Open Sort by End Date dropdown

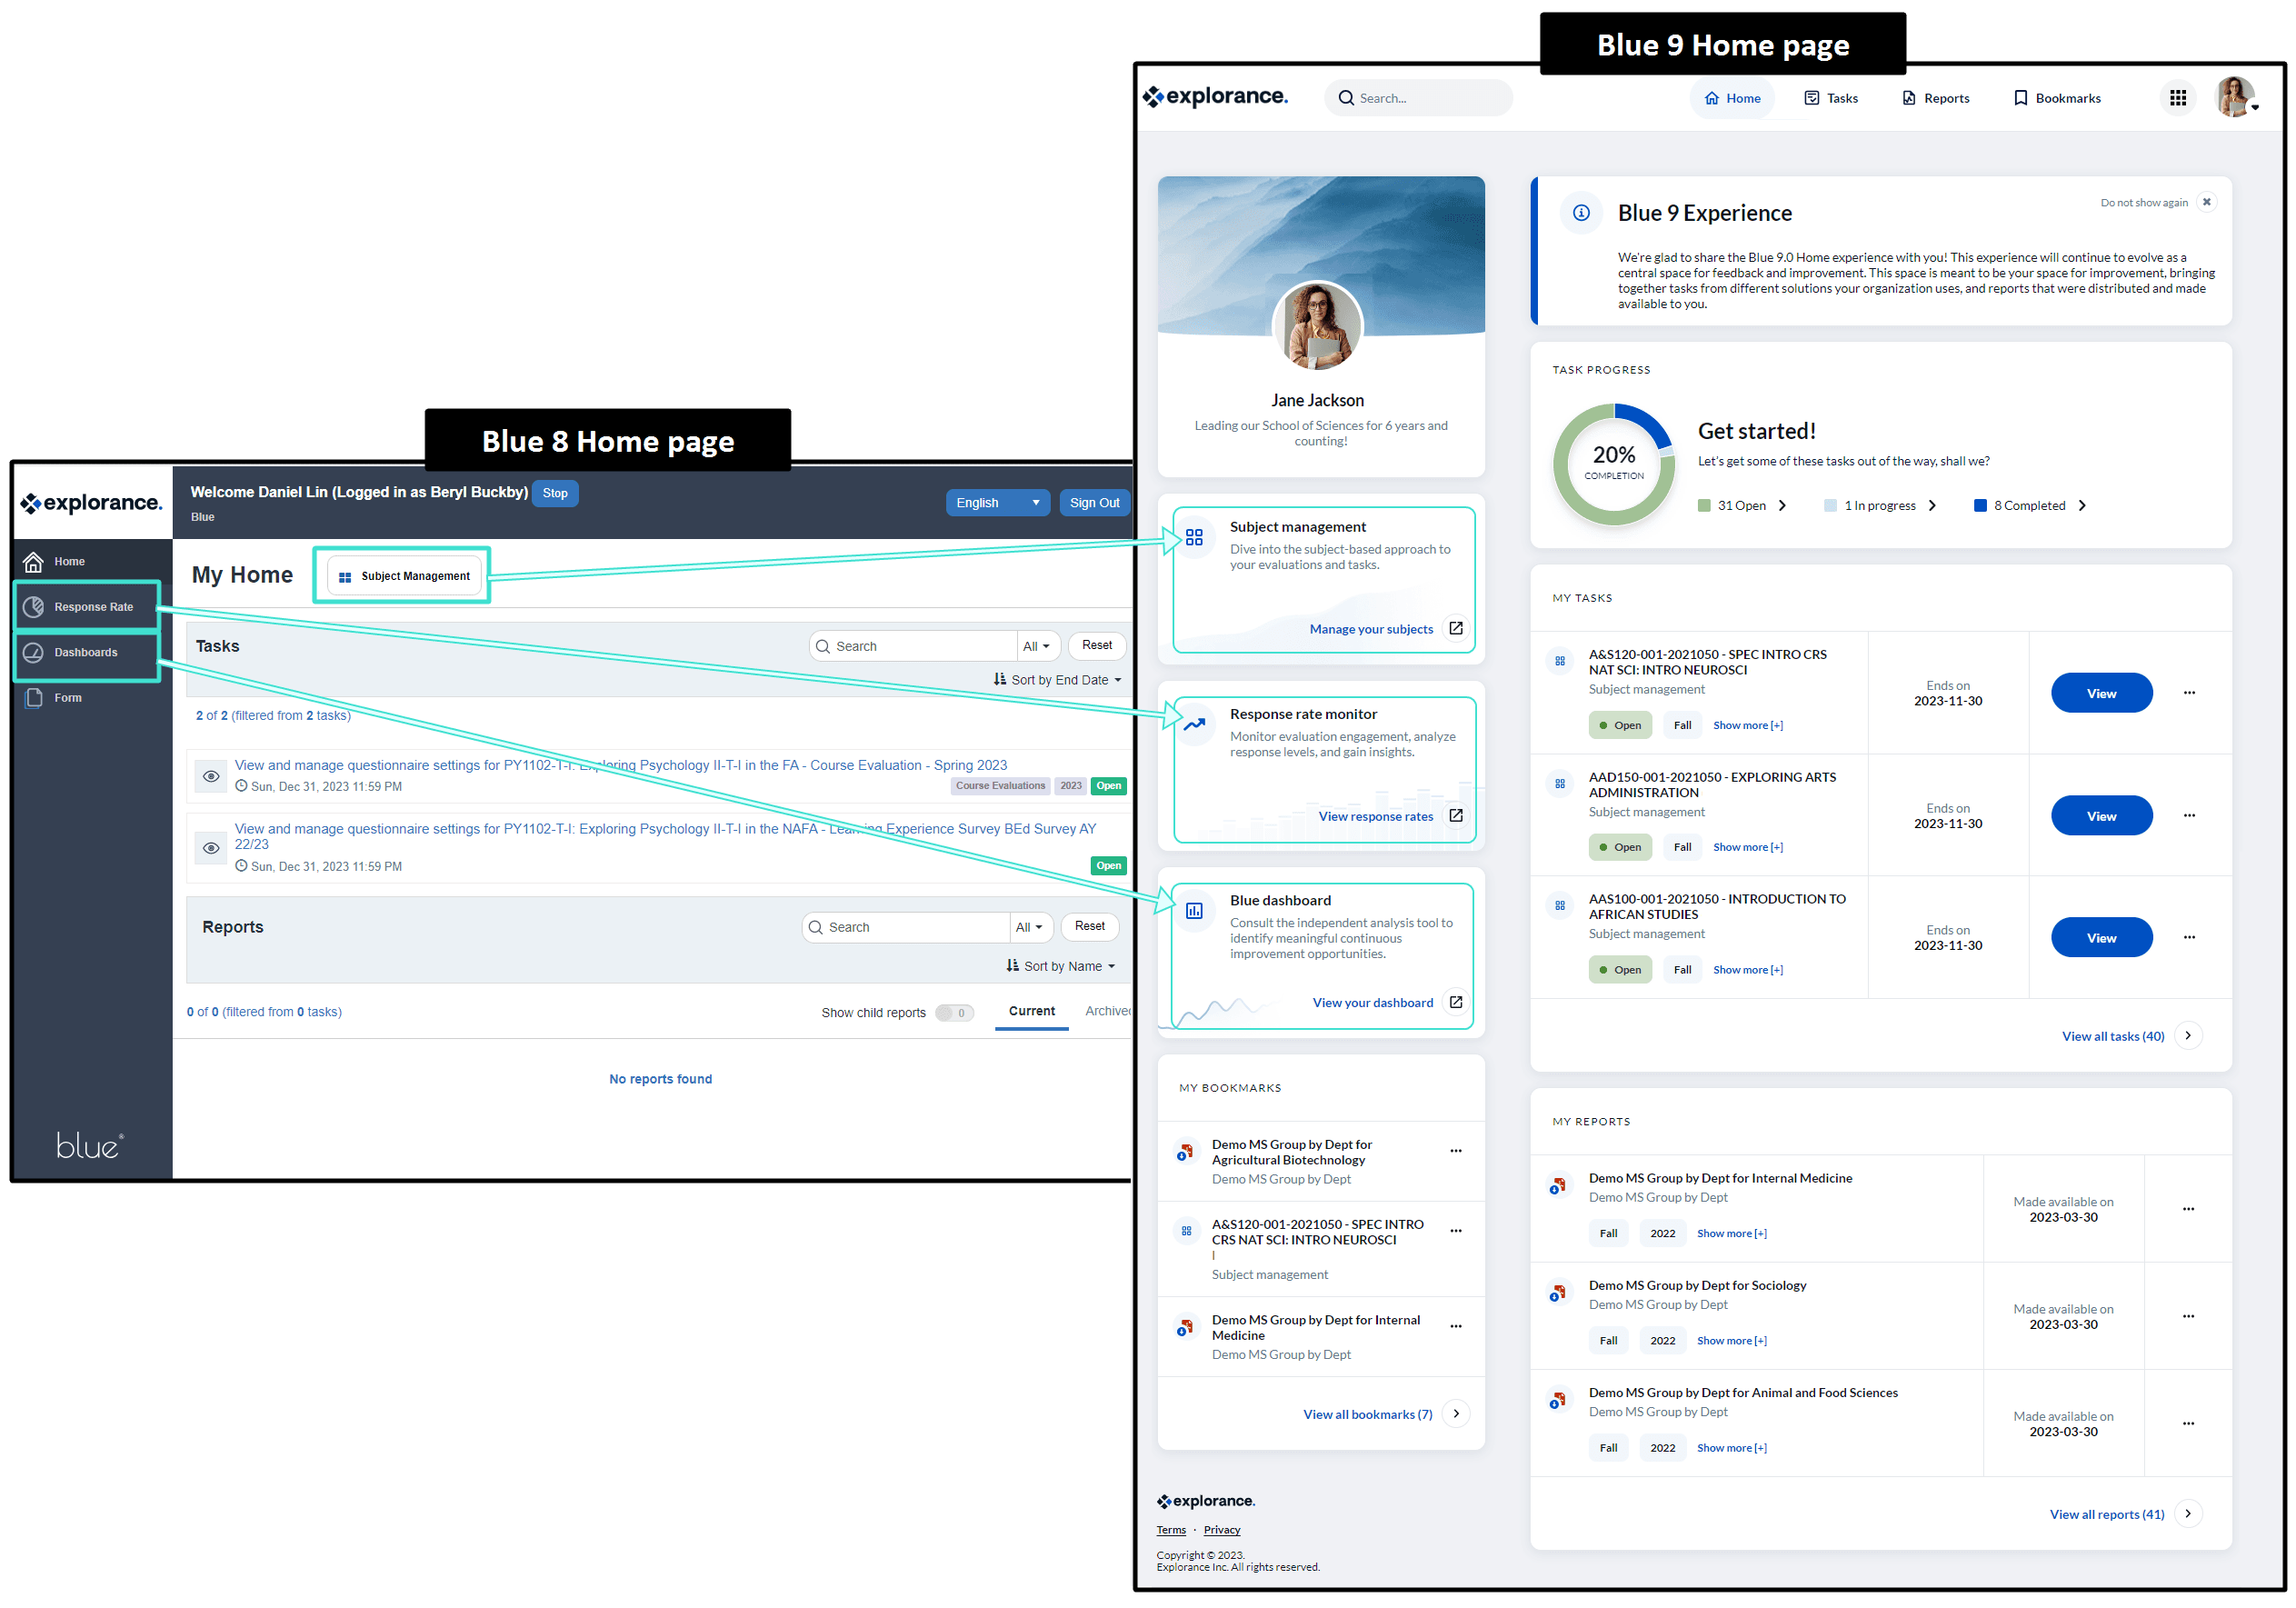1057,680
